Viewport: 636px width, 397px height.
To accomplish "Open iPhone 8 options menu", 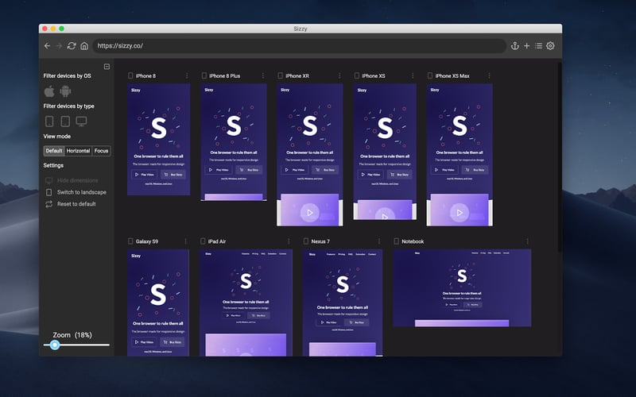I will (187, 75).
